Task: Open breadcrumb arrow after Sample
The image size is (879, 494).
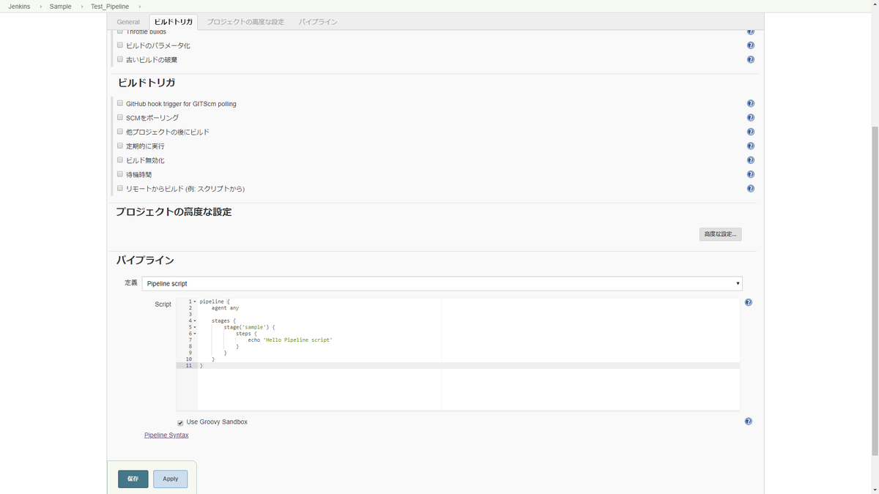Action: 81,7
